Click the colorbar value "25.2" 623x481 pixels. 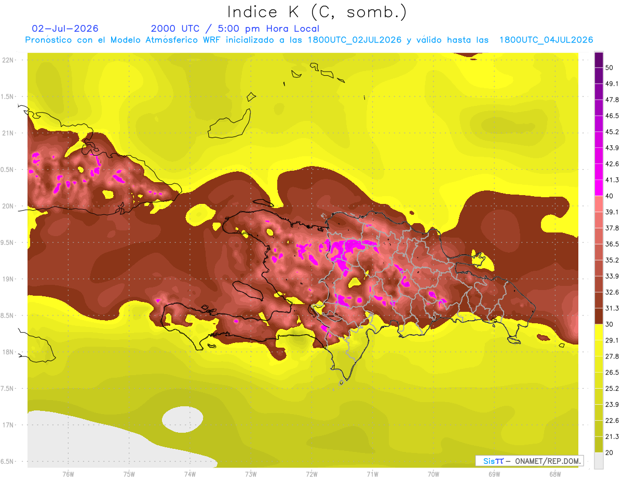(612, 388)
